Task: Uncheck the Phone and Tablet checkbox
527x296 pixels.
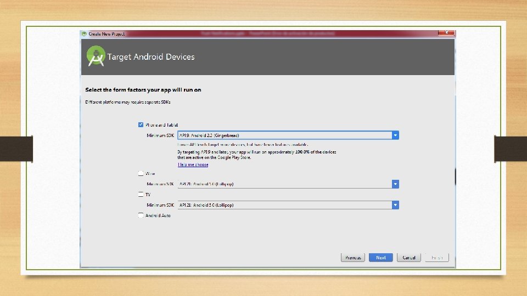Action: (x=141, y=125)
